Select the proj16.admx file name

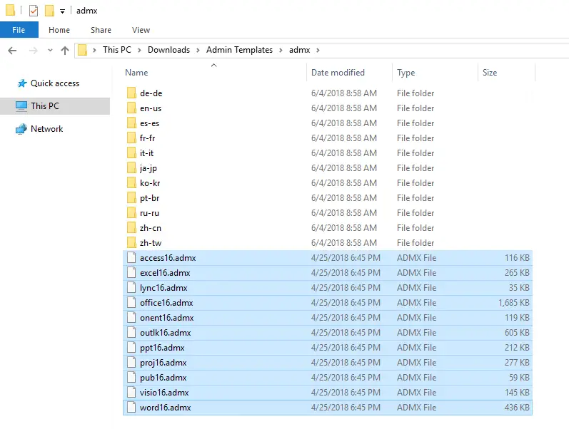click(x=163, y=363)
